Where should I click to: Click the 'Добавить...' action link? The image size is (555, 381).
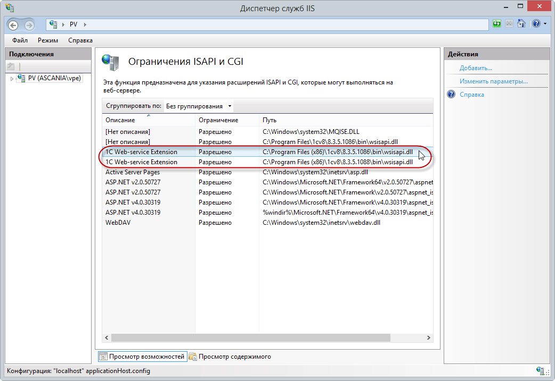point(476,68)
